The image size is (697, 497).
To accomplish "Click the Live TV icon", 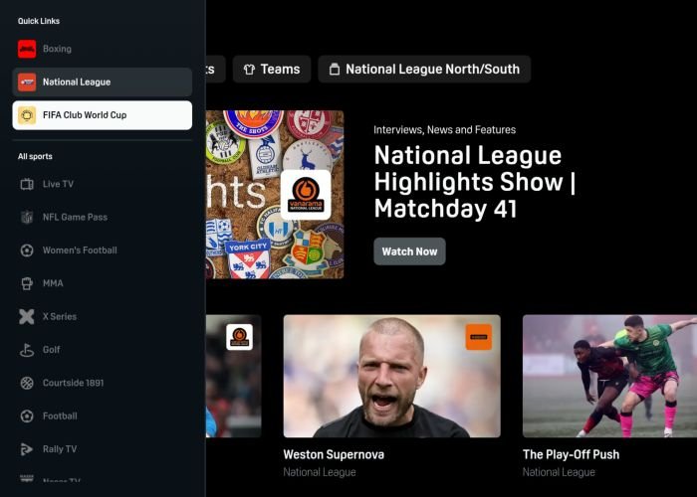I will pos(27,184).
